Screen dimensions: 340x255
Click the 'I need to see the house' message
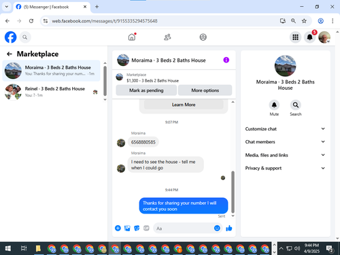pos(165,165)
